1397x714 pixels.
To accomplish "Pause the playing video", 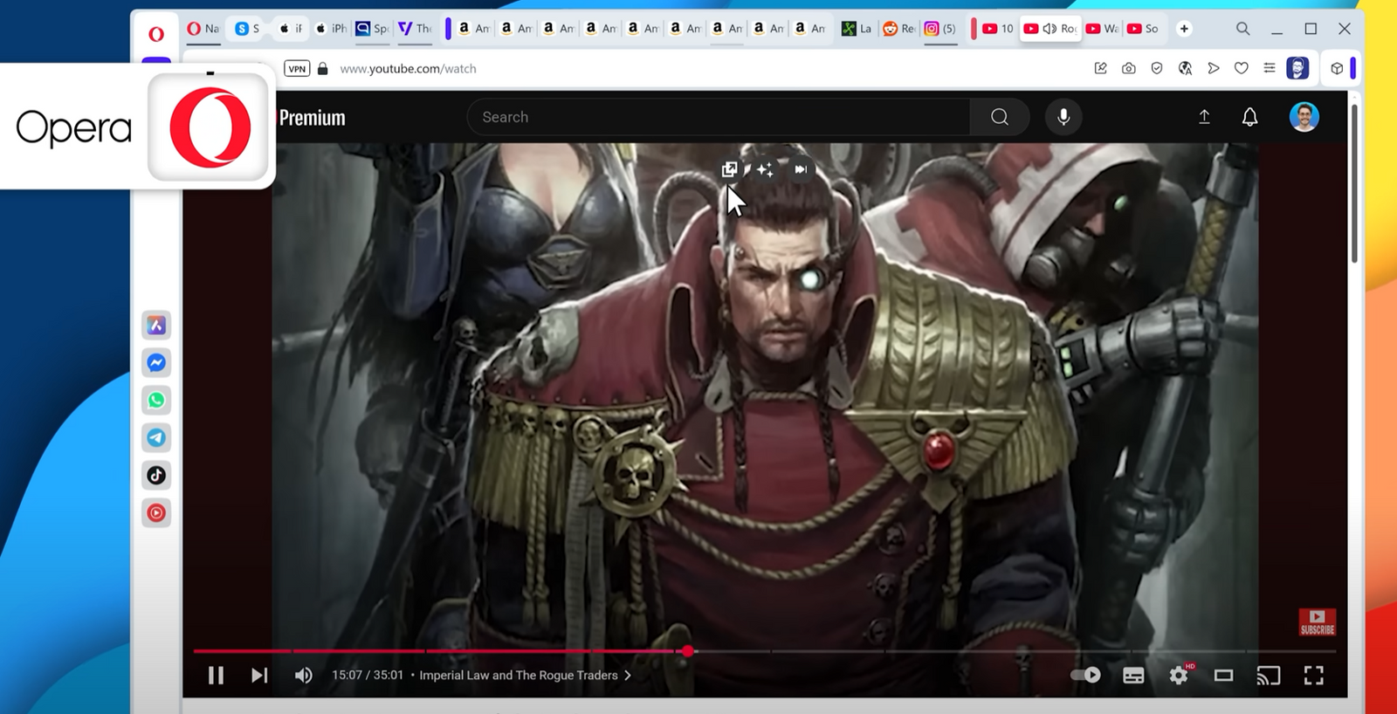I will click(x=216, y=675).
